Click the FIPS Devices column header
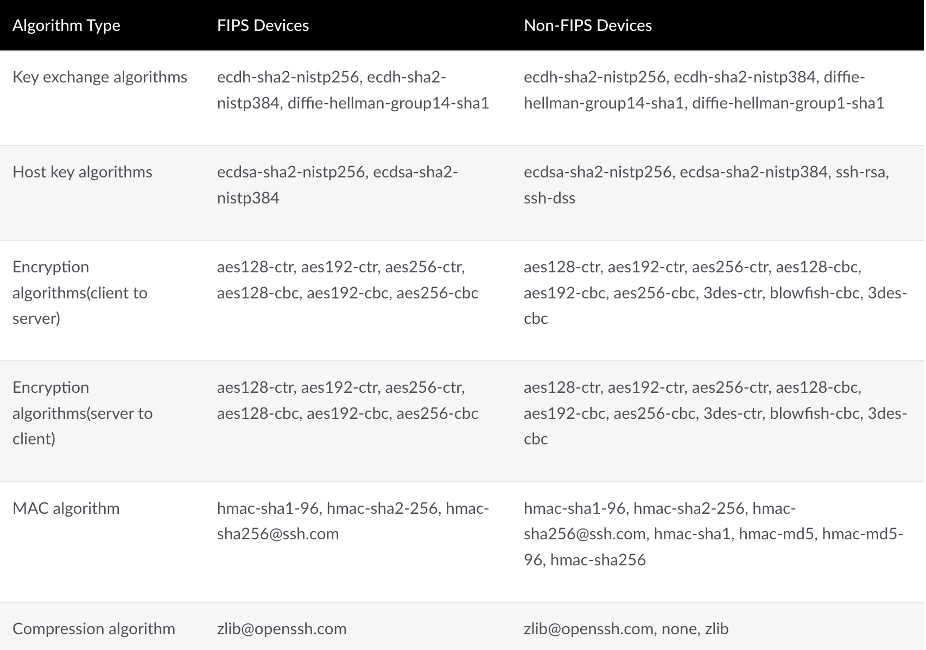The height and width of the screenshot is (650, 926). pos(263,26)
